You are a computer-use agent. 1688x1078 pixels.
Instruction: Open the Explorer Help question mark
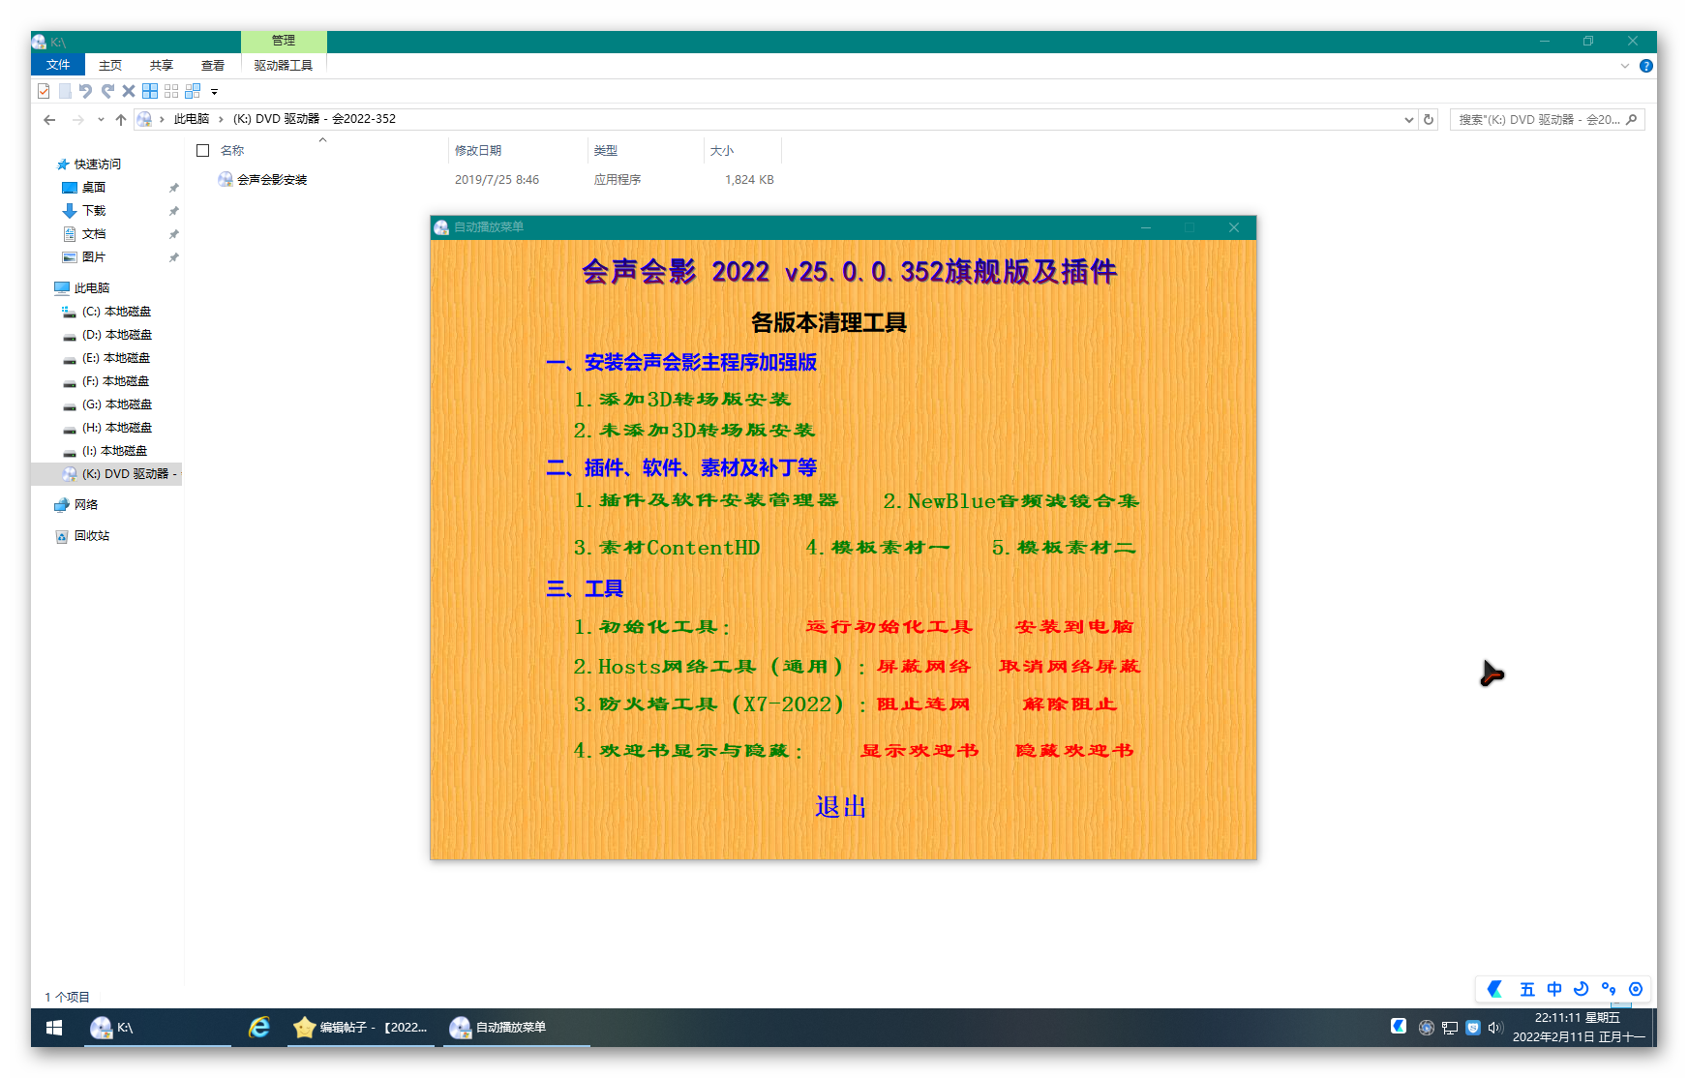pos(1646,66)
